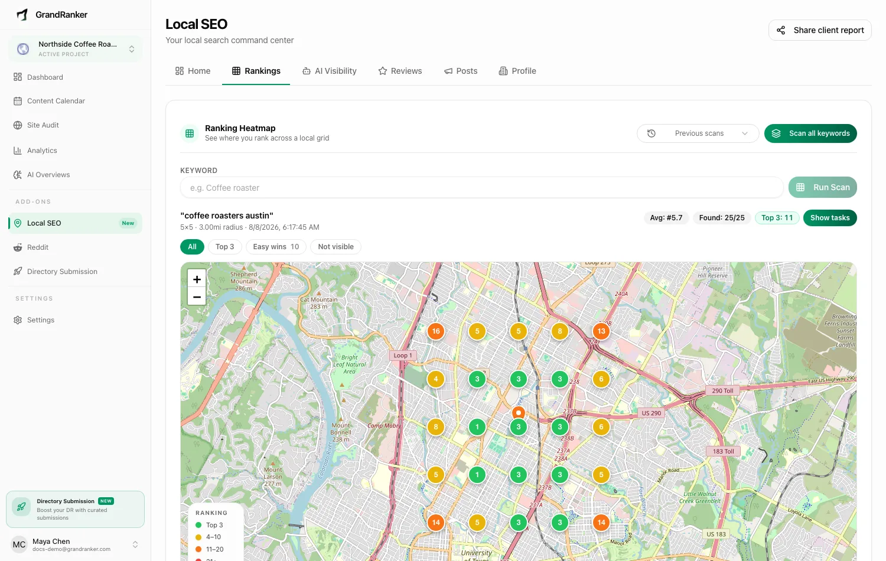Expand the Northside Coffee project switcher
Image resolution: width=886 pixels, height=561 pixels.
click(75, 49)
